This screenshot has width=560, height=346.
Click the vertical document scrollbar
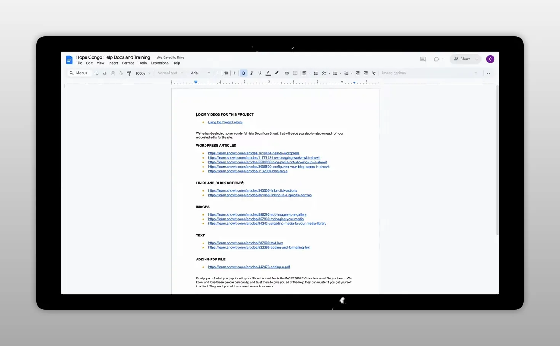[497, 160]
